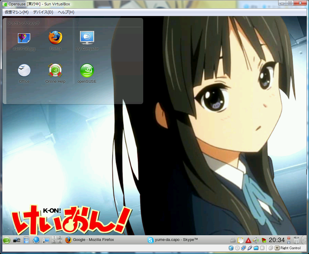This screenshot has width=309, height=254.
Task: Click the VirtualBox USB devices indicator
Action: pyautogui.click(x=250, y=248)
